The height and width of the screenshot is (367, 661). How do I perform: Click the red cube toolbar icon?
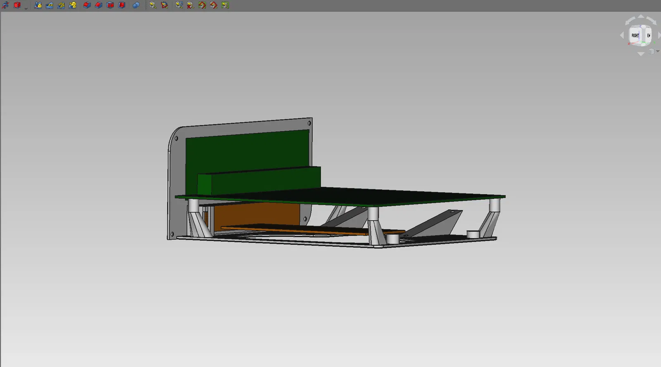point(17,5)
